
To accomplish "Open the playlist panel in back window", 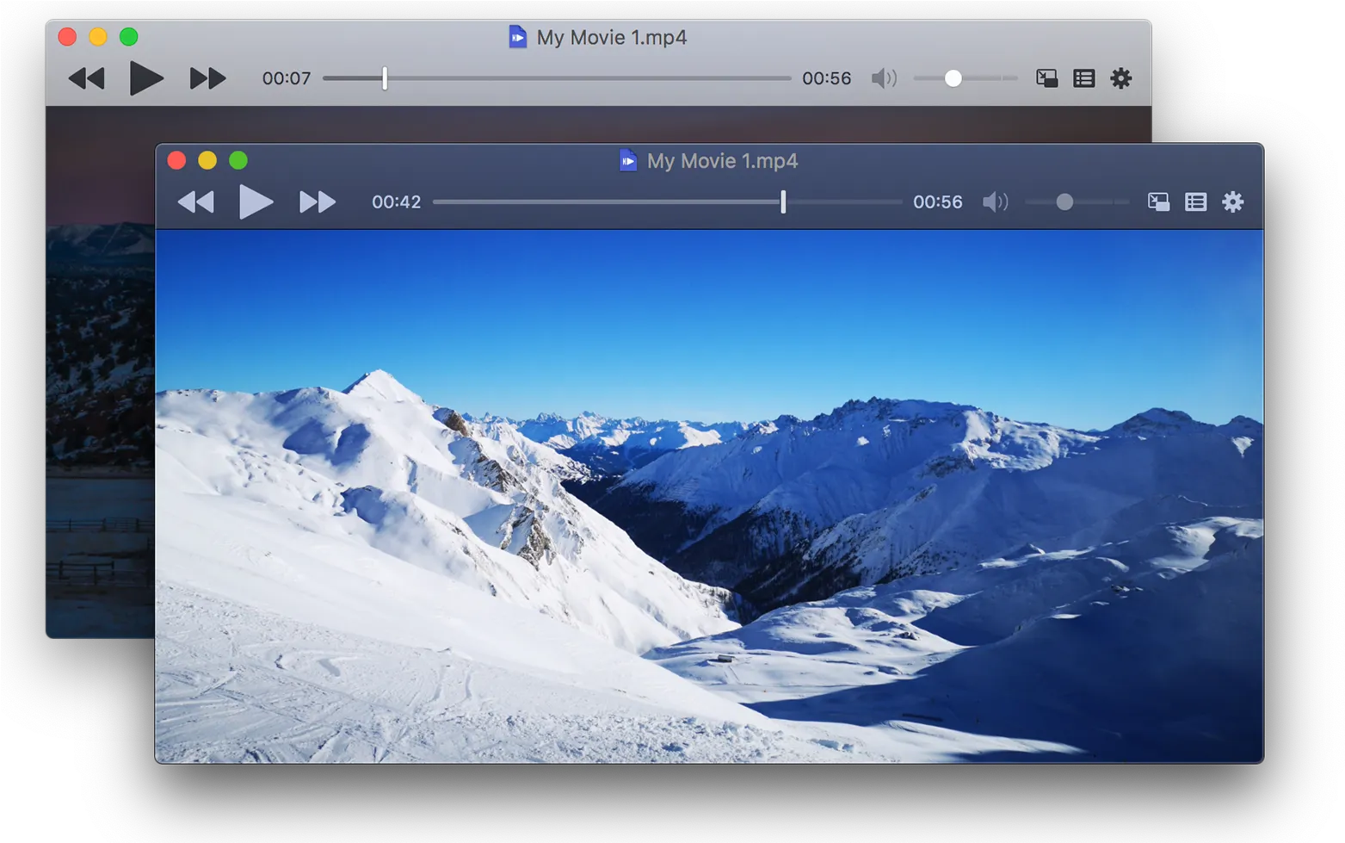I will [1083, 78].
